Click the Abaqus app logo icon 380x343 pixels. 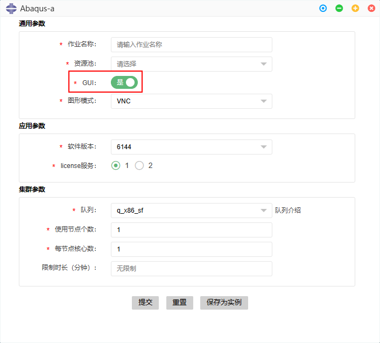11,9
